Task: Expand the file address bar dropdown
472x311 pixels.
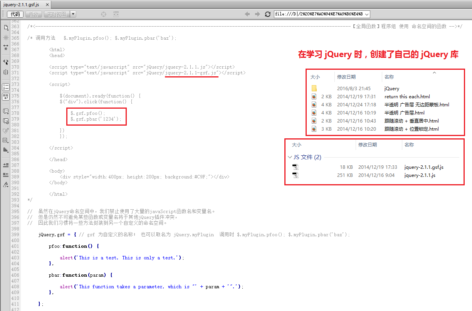Action: (x=366, y=14)
